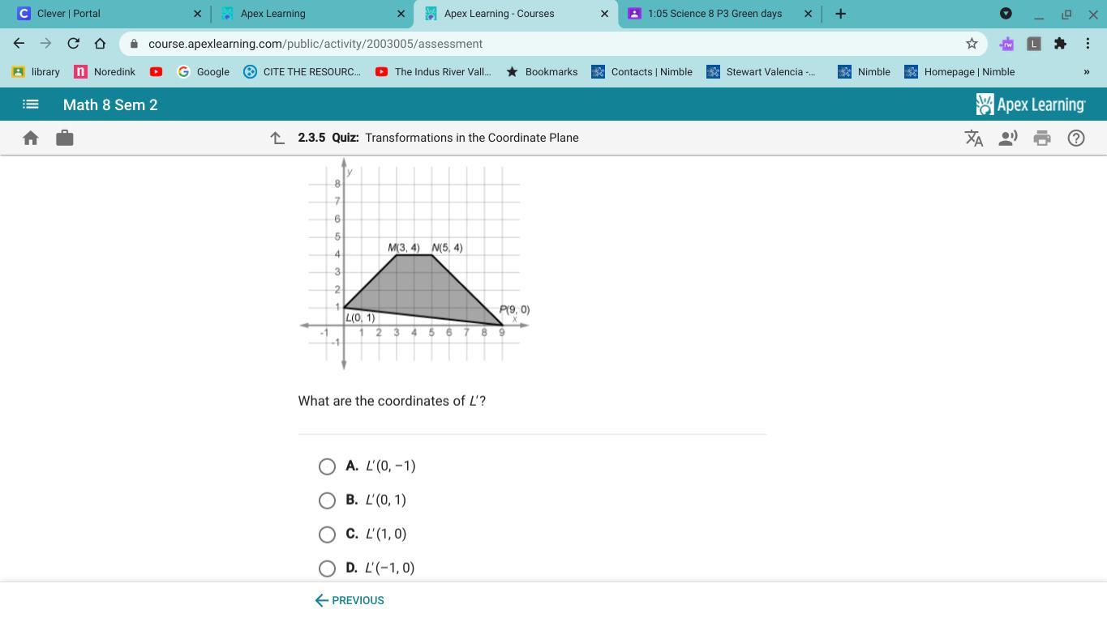Screen dimensions: 1107x622
Task: Click the trapezoid coordinate graph image
Action: (414, 263)
